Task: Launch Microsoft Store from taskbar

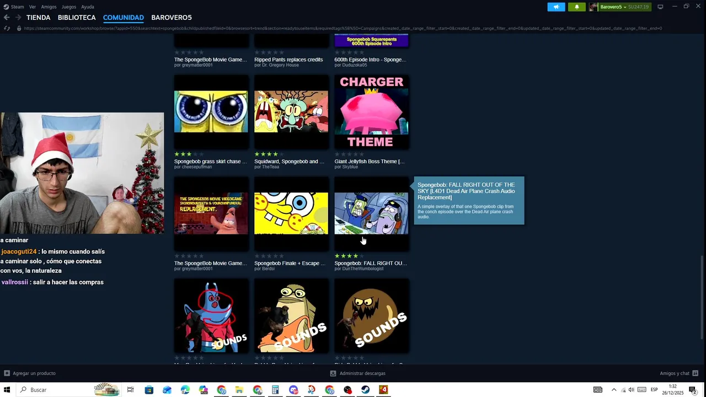Action: [149, 390]
